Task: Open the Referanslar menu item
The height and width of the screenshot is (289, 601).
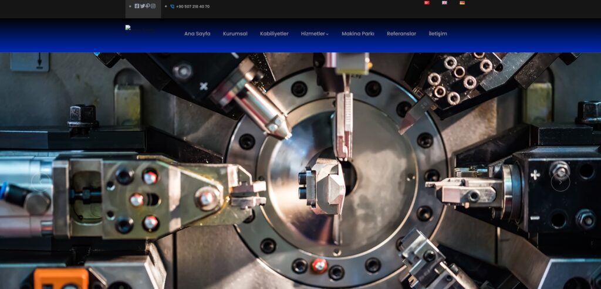Action: click(x=401, y=33)
